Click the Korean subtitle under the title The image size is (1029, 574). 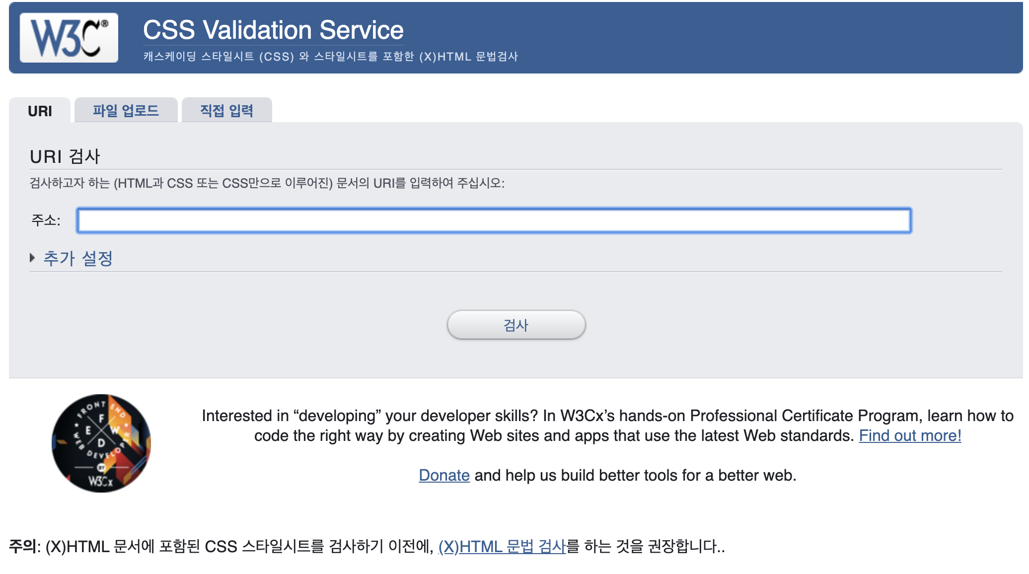pos(330,57)
